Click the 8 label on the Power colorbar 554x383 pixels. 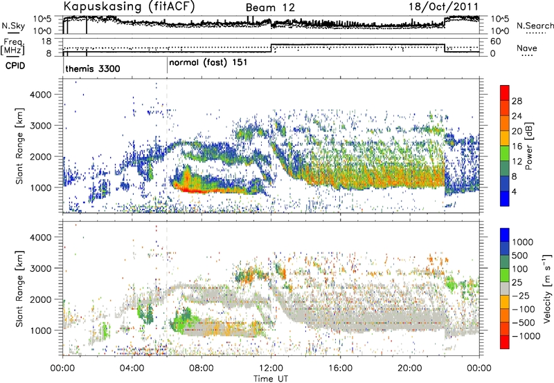(x=515, y=177)
